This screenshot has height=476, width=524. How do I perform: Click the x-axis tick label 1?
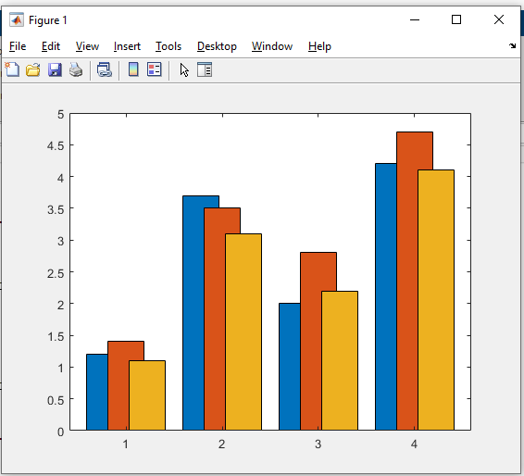point(126,445)
